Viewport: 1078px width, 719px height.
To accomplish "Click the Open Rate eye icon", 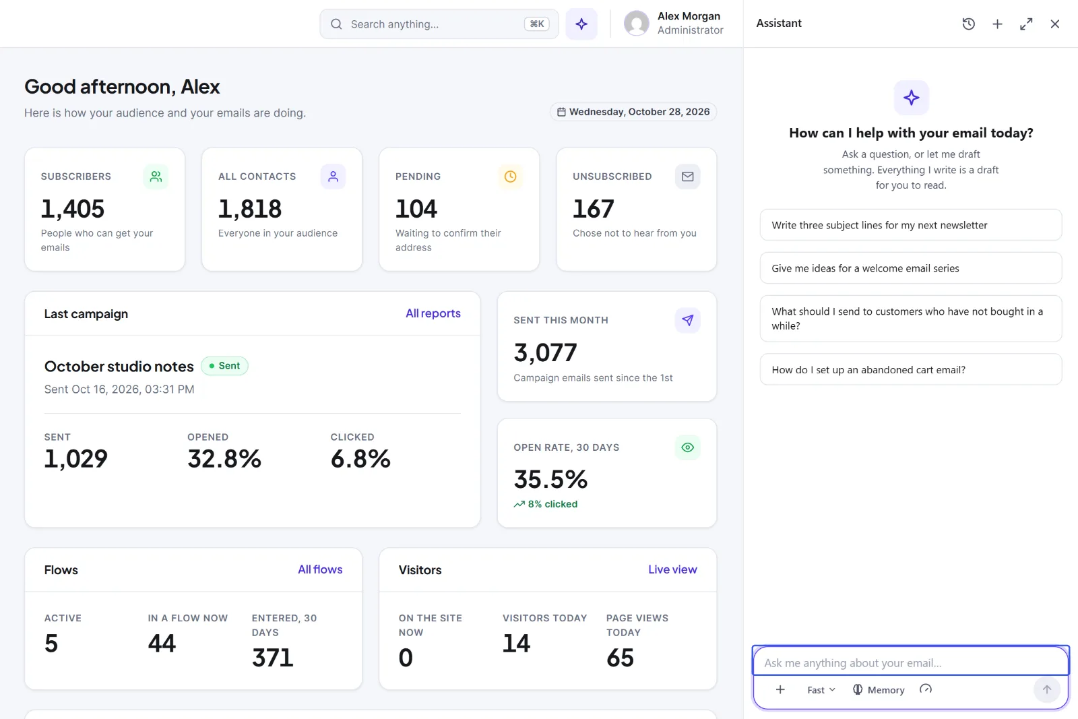I will click(687, 447).
